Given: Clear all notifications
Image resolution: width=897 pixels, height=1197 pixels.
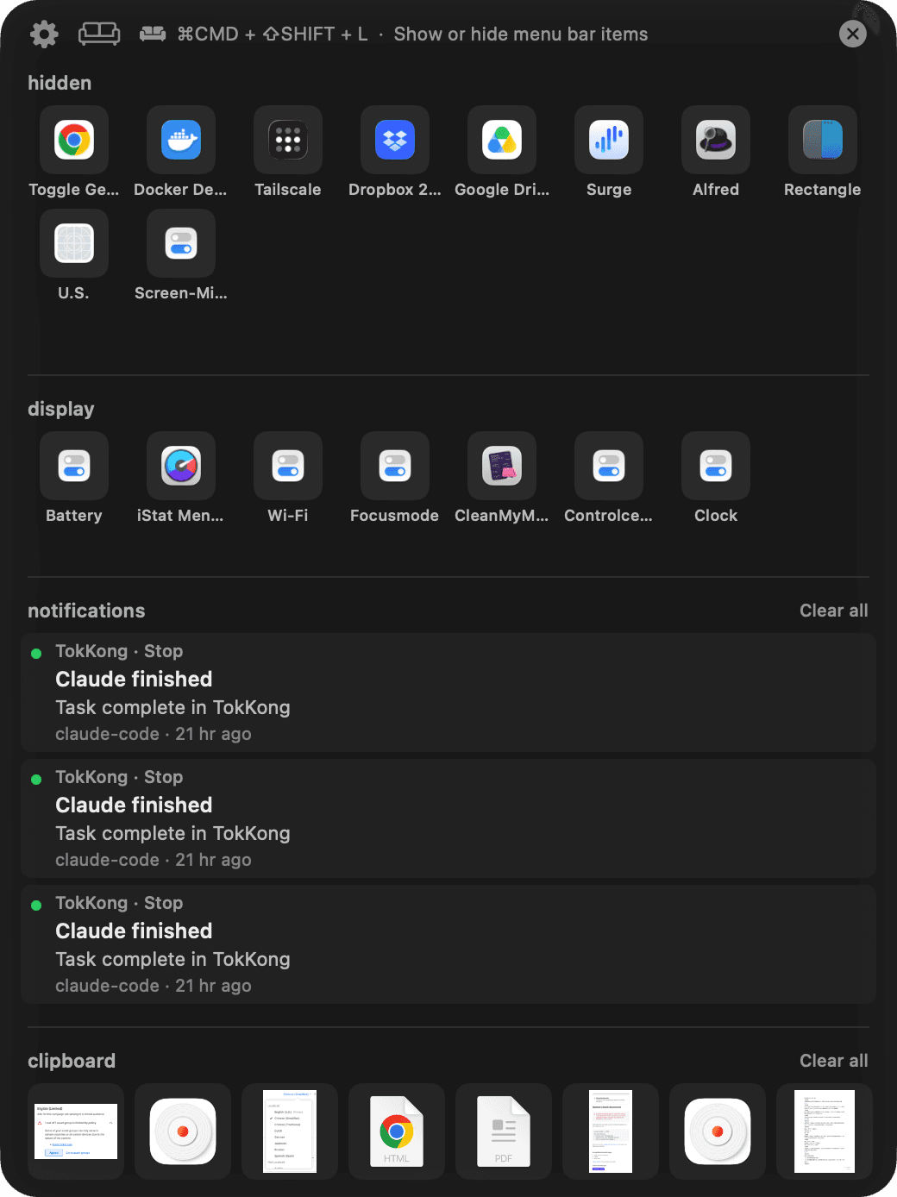Looking at the screenshot, I should pyautogui.click(x=833, y=611).
